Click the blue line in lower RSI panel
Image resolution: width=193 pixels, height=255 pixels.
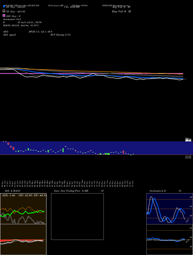(166, 240)
